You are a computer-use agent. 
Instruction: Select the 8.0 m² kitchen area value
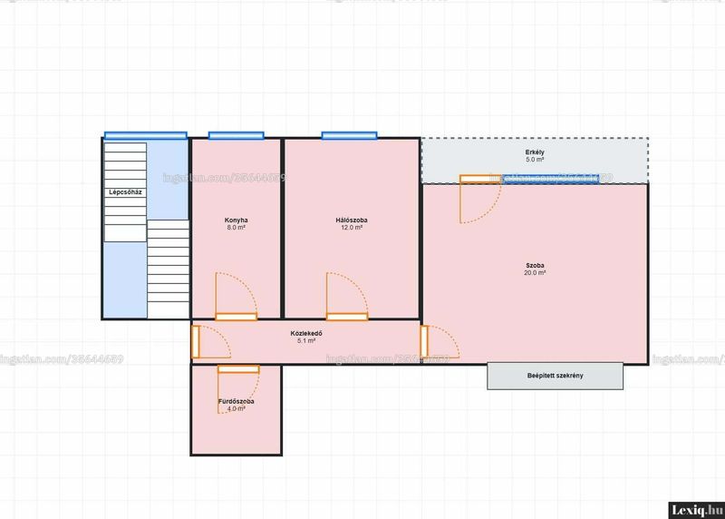click(x=236, y=228)
